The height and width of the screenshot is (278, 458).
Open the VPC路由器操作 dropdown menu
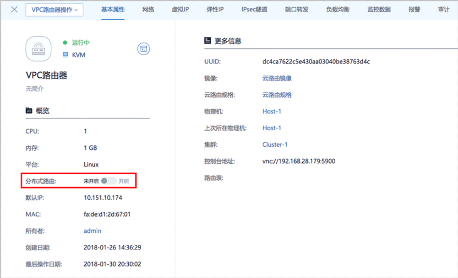55,10
